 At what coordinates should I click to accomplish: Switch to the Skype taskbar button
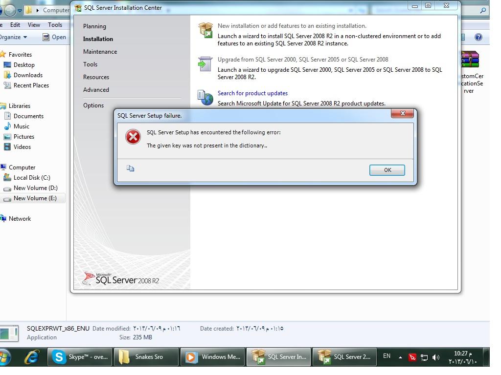pyautogui.click(x=81, y=357)
